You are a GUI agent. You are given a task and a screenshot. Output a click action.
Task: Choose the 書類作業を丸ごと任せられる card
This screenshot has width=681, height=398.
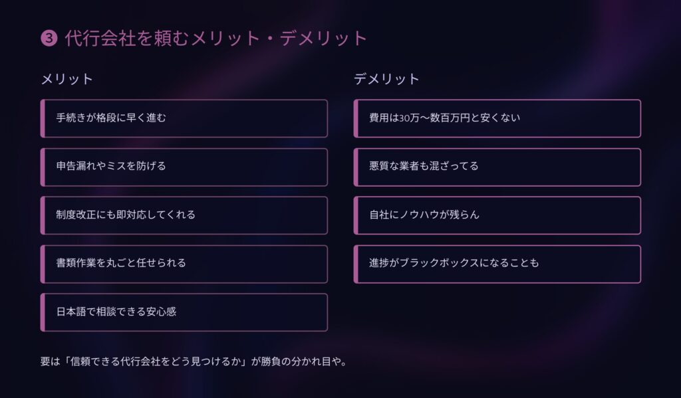(x=184, y=264)
